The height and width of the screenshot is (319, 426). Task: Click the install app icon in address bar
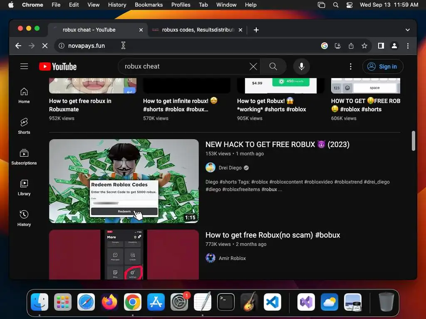click(338, 46)
